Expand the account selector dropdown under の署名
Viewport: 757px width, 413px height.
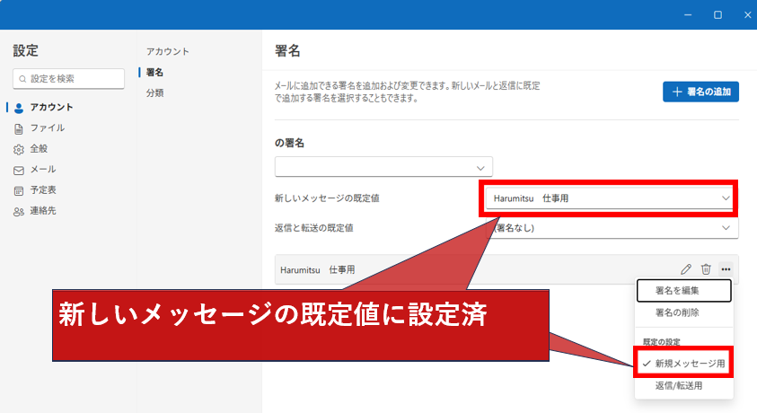(x=383, y=167)
